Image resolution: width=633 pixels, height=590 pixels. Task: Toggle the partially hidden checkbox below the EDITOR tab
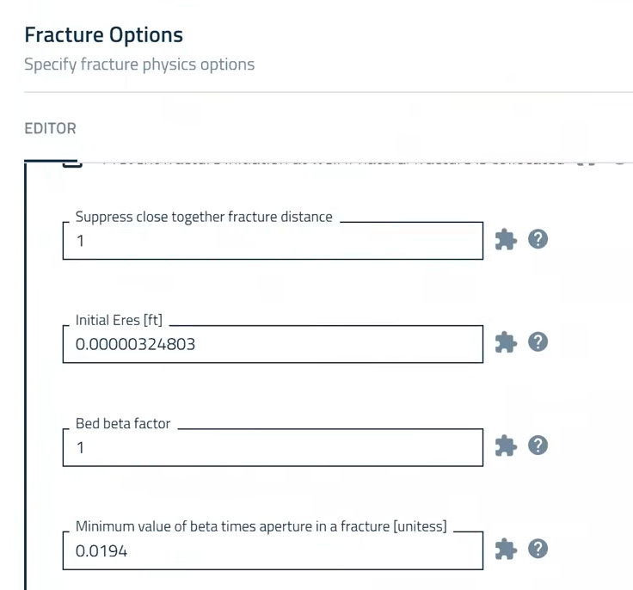72,164
